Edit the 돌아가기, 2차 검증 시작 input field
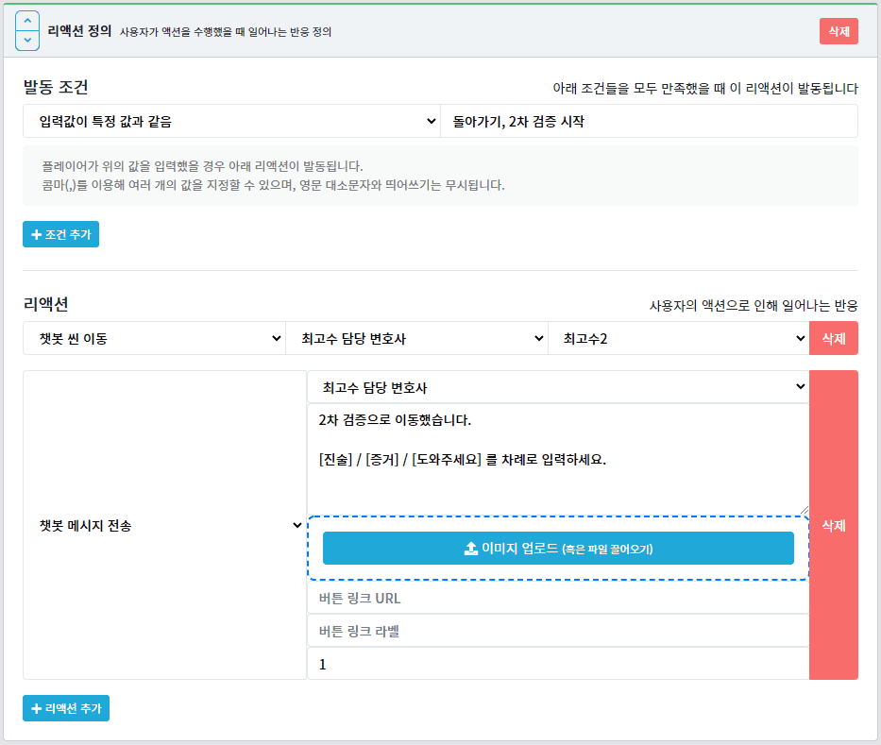881x745 pixels. [x=649, y=121]
